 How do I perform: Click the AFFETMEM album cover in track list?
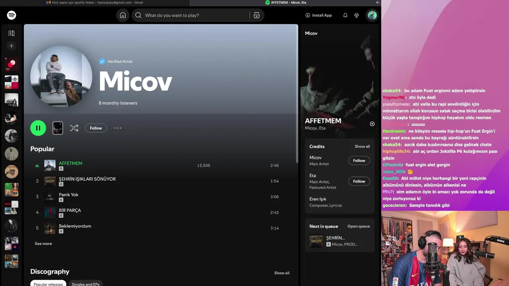coord(50,166)
